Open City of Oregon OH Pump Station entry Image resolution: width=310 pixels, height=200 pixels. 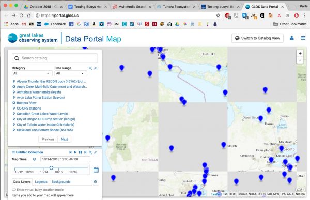coord(46,119)
